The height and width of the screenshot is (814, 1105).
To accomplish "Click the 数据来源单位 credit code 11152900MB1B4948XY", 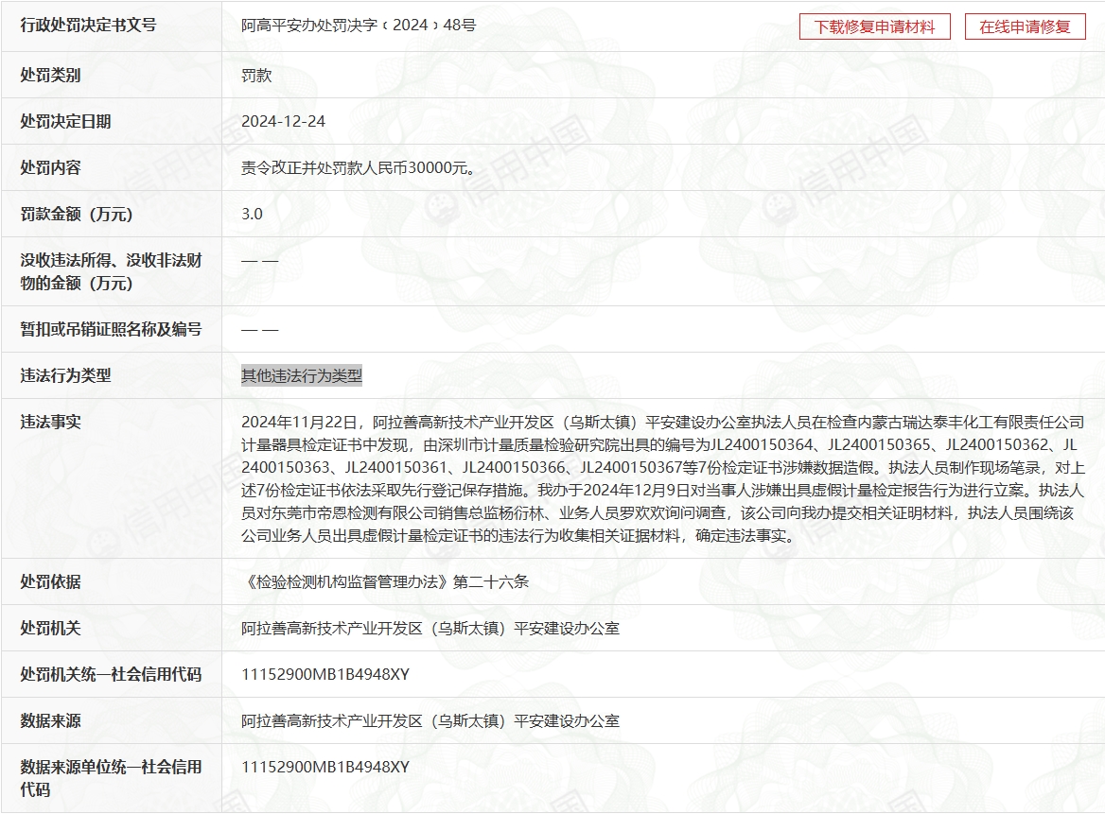I will [324, 767].
